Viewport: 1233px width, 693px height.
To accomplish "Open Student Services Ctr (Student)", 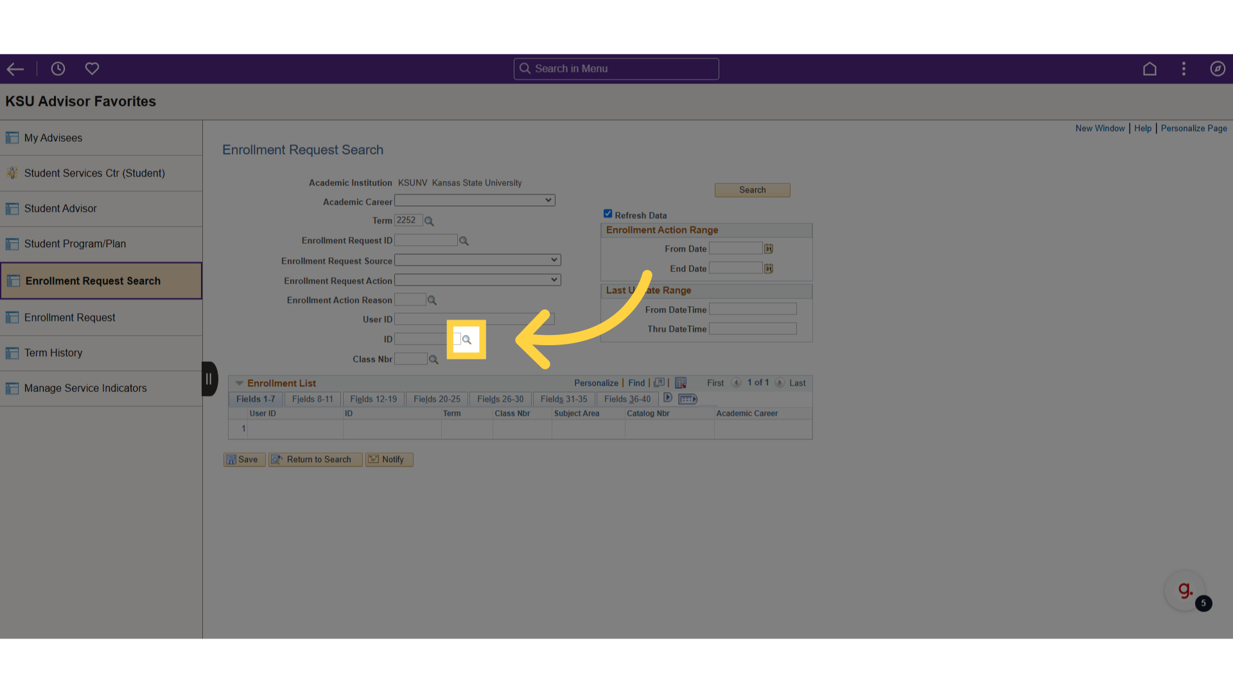I will (x=101, y=173).
